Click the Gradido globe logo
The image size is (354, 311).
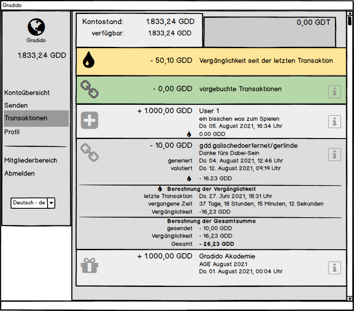point(36,27)
